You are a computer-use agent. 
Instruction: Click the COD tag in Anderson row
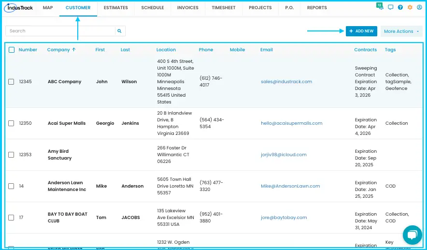point(390,186)
